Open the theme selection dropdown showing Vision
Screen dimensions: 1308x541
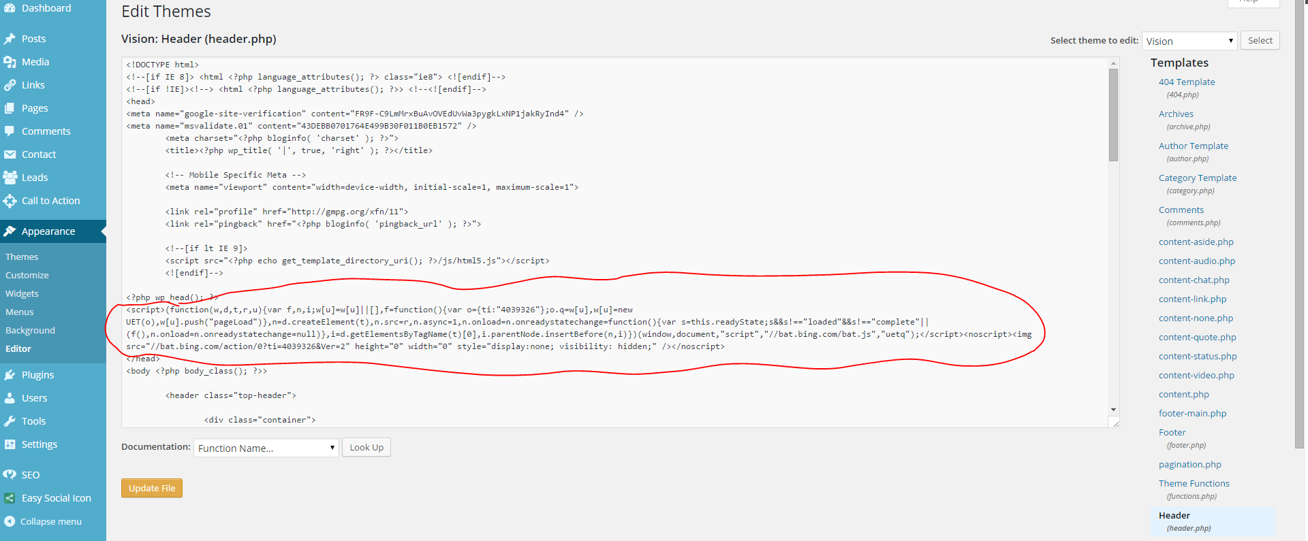1189,41
